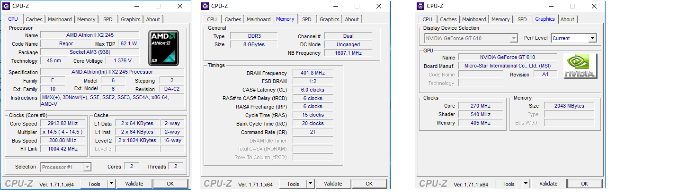Click Tools button in first CPU-Z window
This screenshot has width=679, height=194.
[94, 184]
